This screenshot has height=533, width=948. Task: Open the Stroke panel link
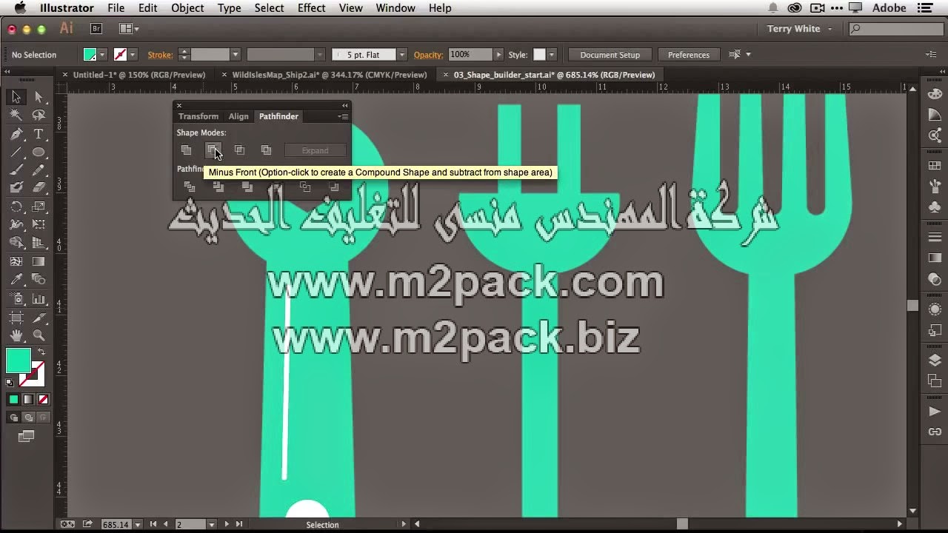160,55
